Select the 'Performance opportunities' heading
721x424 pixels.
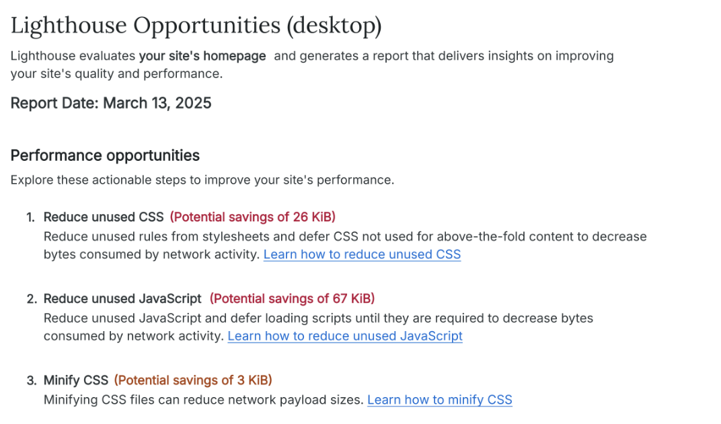[x=105, y=155]
